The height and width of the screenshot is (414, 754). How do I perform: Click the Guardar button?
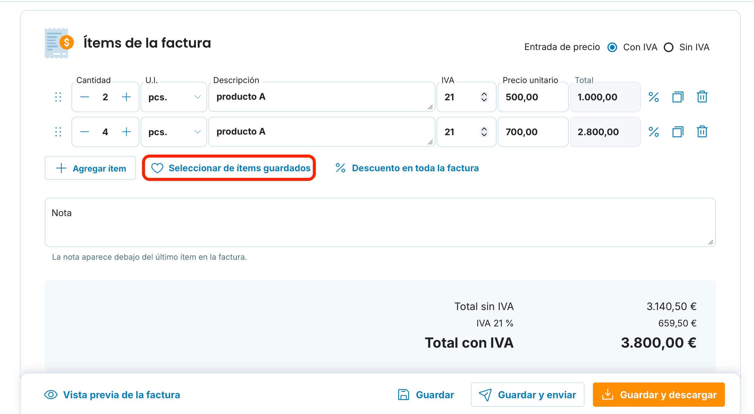[x=426, y=395]
